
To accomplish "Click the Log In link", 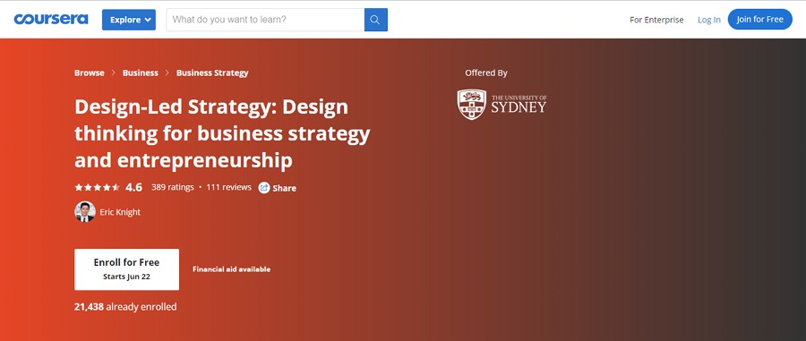I will click(709, 20).
